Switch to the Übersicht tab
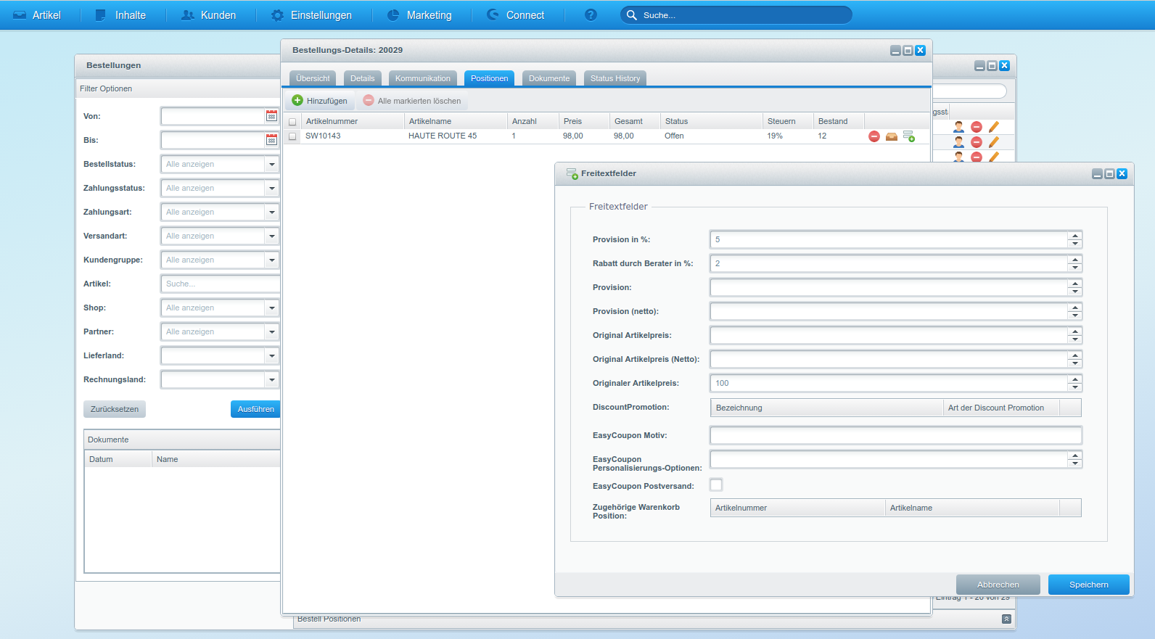 [x=313, y=78]
